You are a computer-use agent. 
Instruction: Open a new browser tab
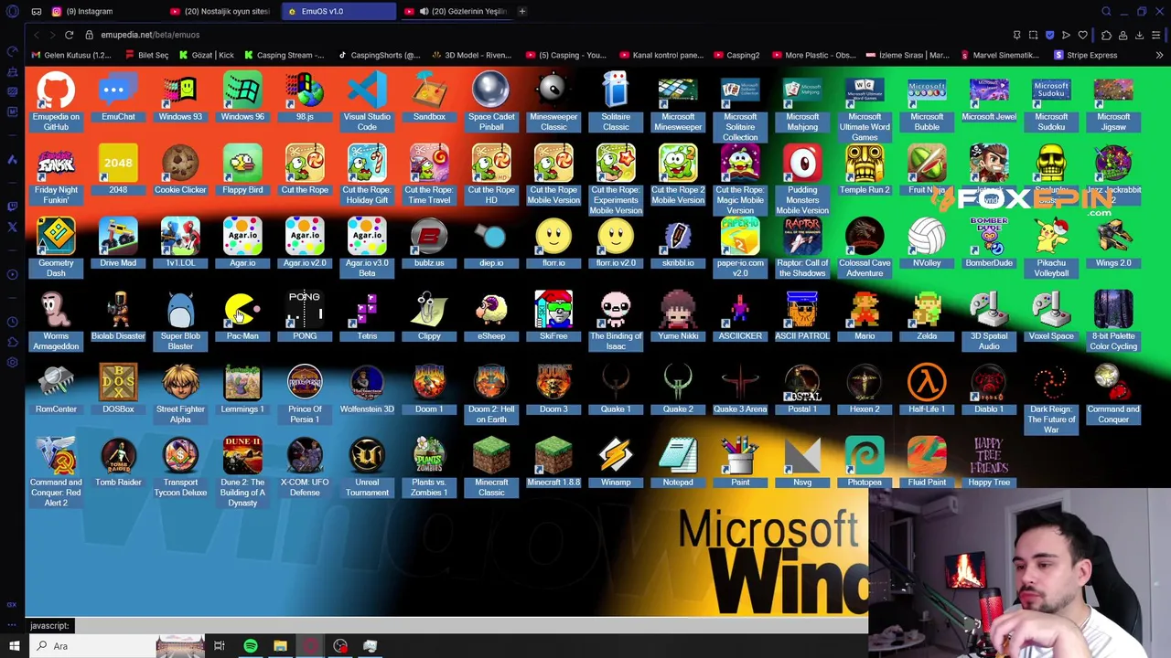coord(521,11)
